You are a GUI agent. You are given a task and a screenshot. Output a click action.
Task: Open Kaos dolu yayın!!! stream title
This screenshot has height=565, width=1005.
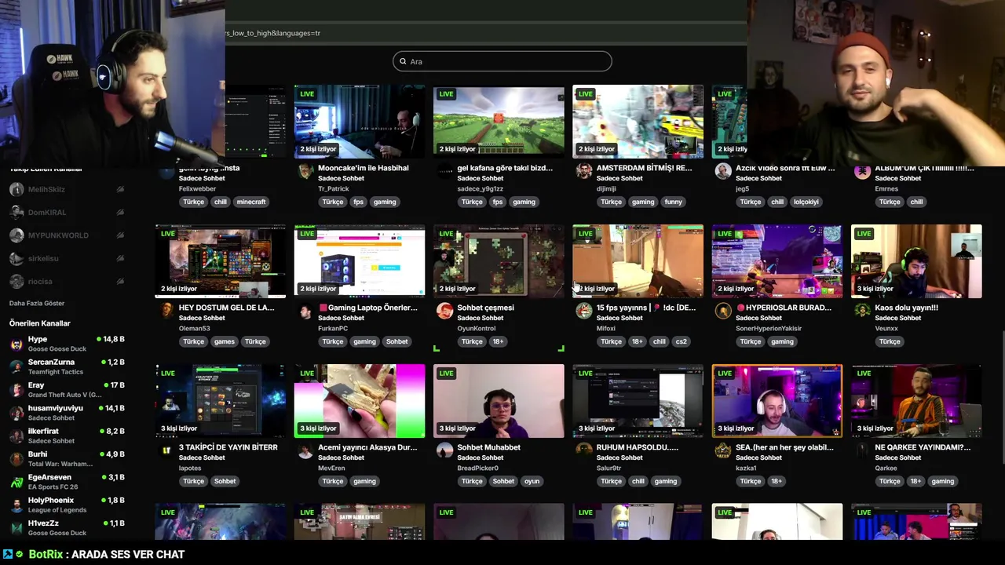pyautogui.click(x=906, y=308)
